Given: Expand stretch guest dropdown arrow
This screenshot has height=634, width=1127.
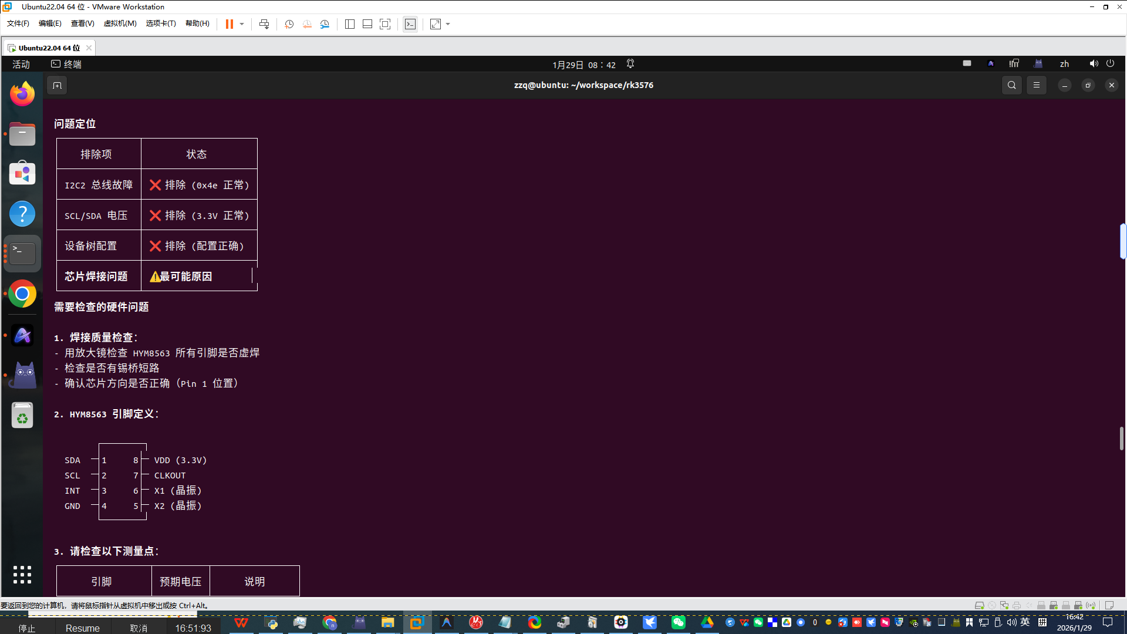Looking at the screenshot, I should click(448, 24).
